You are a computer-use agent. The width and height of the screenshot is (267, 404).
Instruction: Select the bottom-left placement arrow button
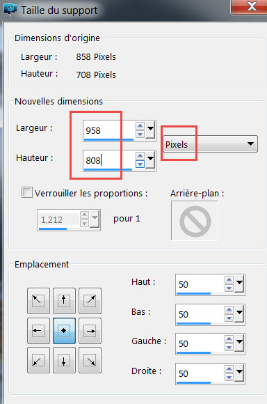tap(38, 360)
